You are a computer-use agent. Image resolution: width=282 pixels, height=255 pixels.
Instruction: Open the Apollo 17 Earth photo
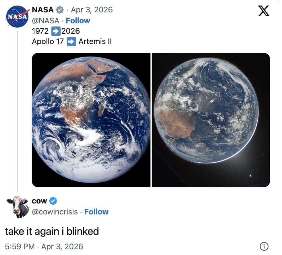tap(91, 120)
